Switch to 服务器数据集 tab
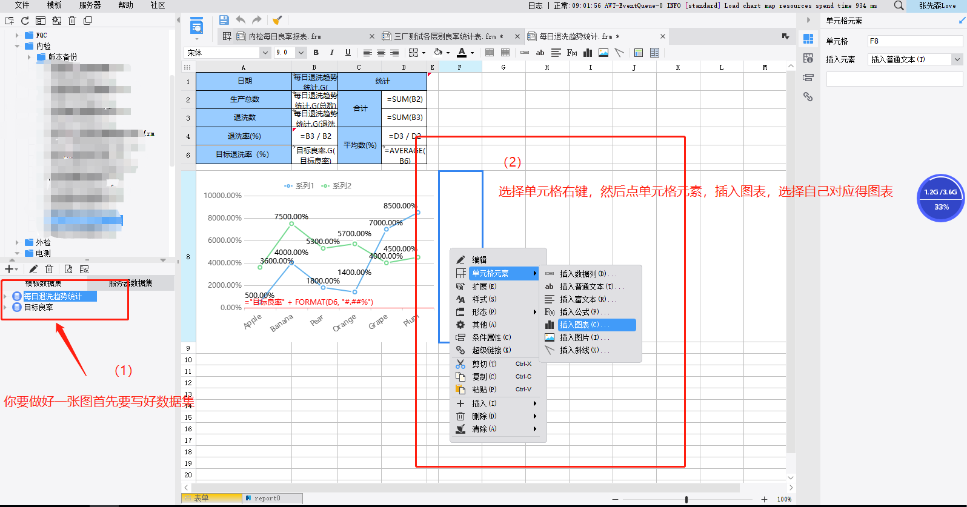967x507 pixels. pos(131,283)
